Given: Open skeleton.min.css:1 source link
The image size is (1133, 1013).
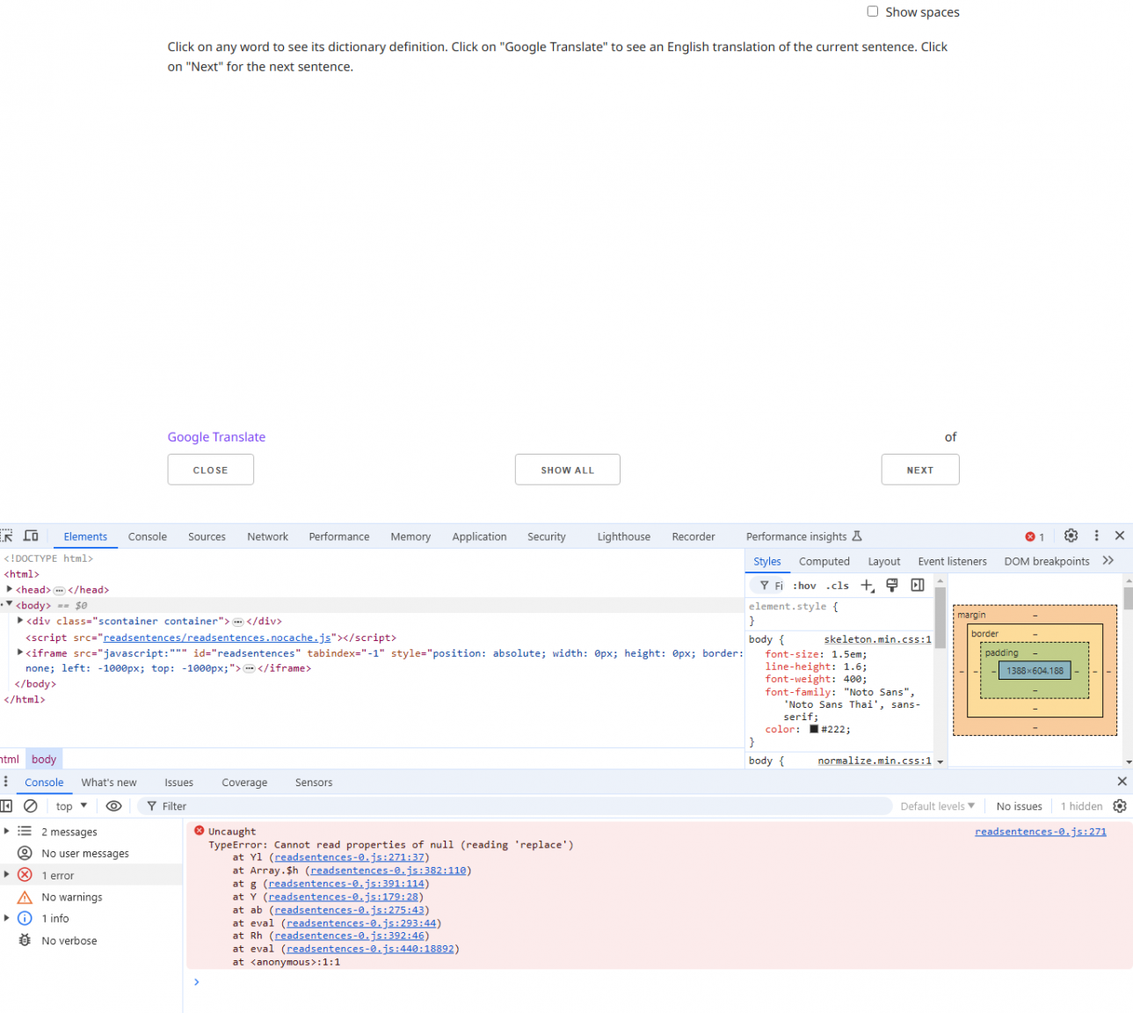Looking at the screenshot, I should (x=877, y=639).
